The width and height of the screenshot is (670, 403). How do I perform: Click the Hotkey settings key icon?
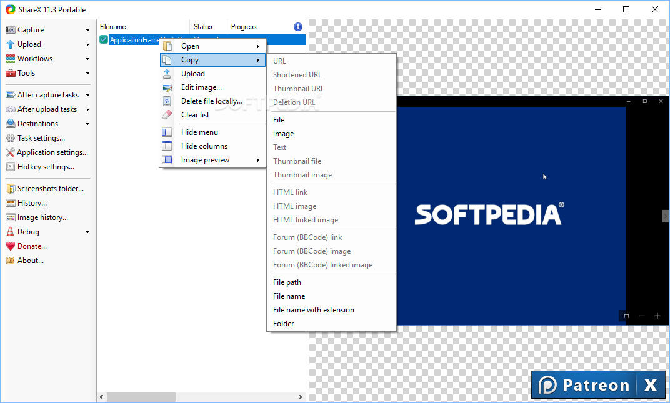point(10,167)
